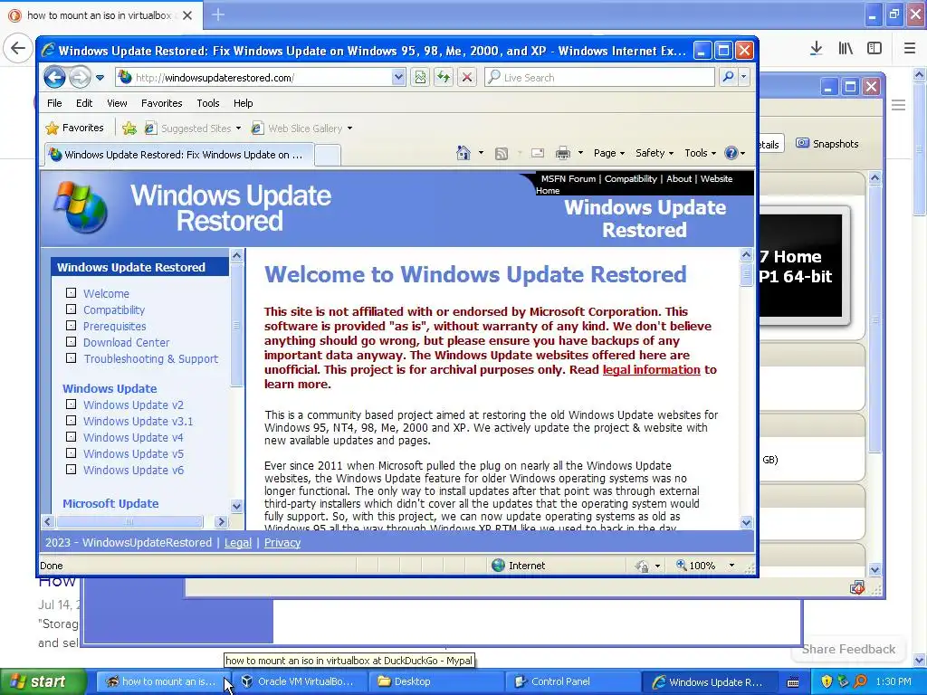
Task: Click the Prerequisites bullet box in sidebar
Action: click(71, 326)
